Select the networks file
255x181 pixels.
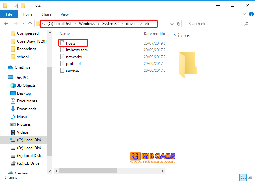[x=74, y=57]
